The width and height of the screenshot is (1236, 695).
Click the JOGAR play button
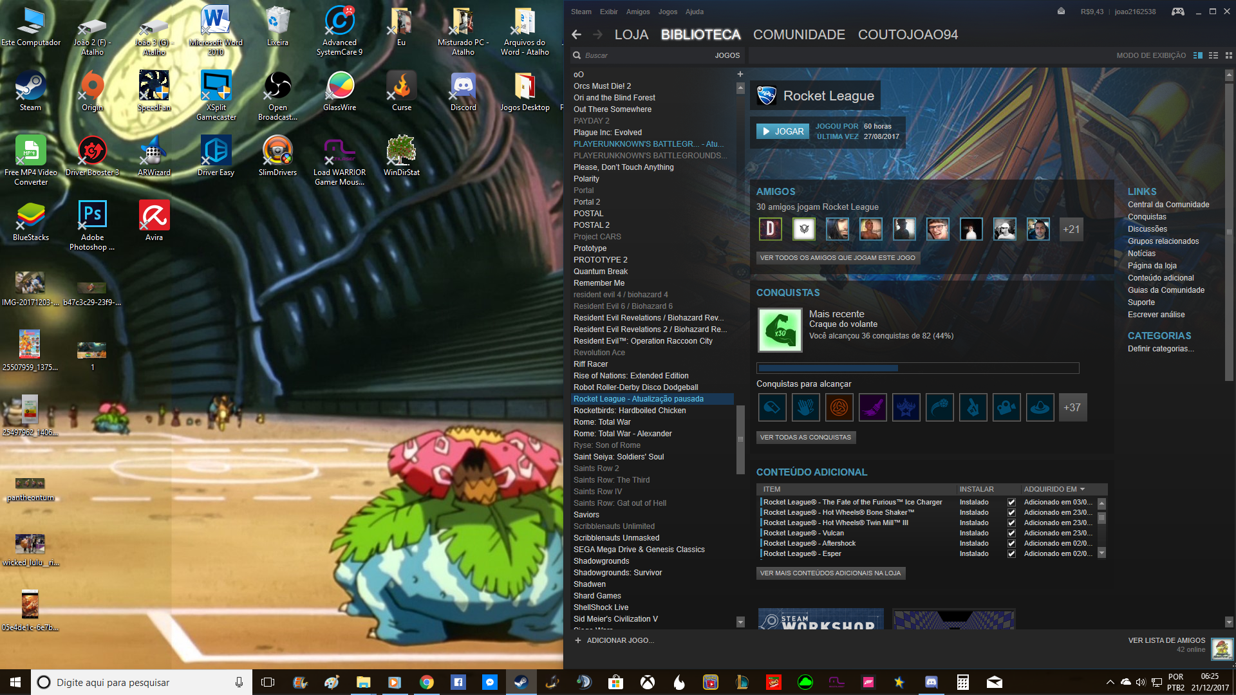tap(782, 131)
